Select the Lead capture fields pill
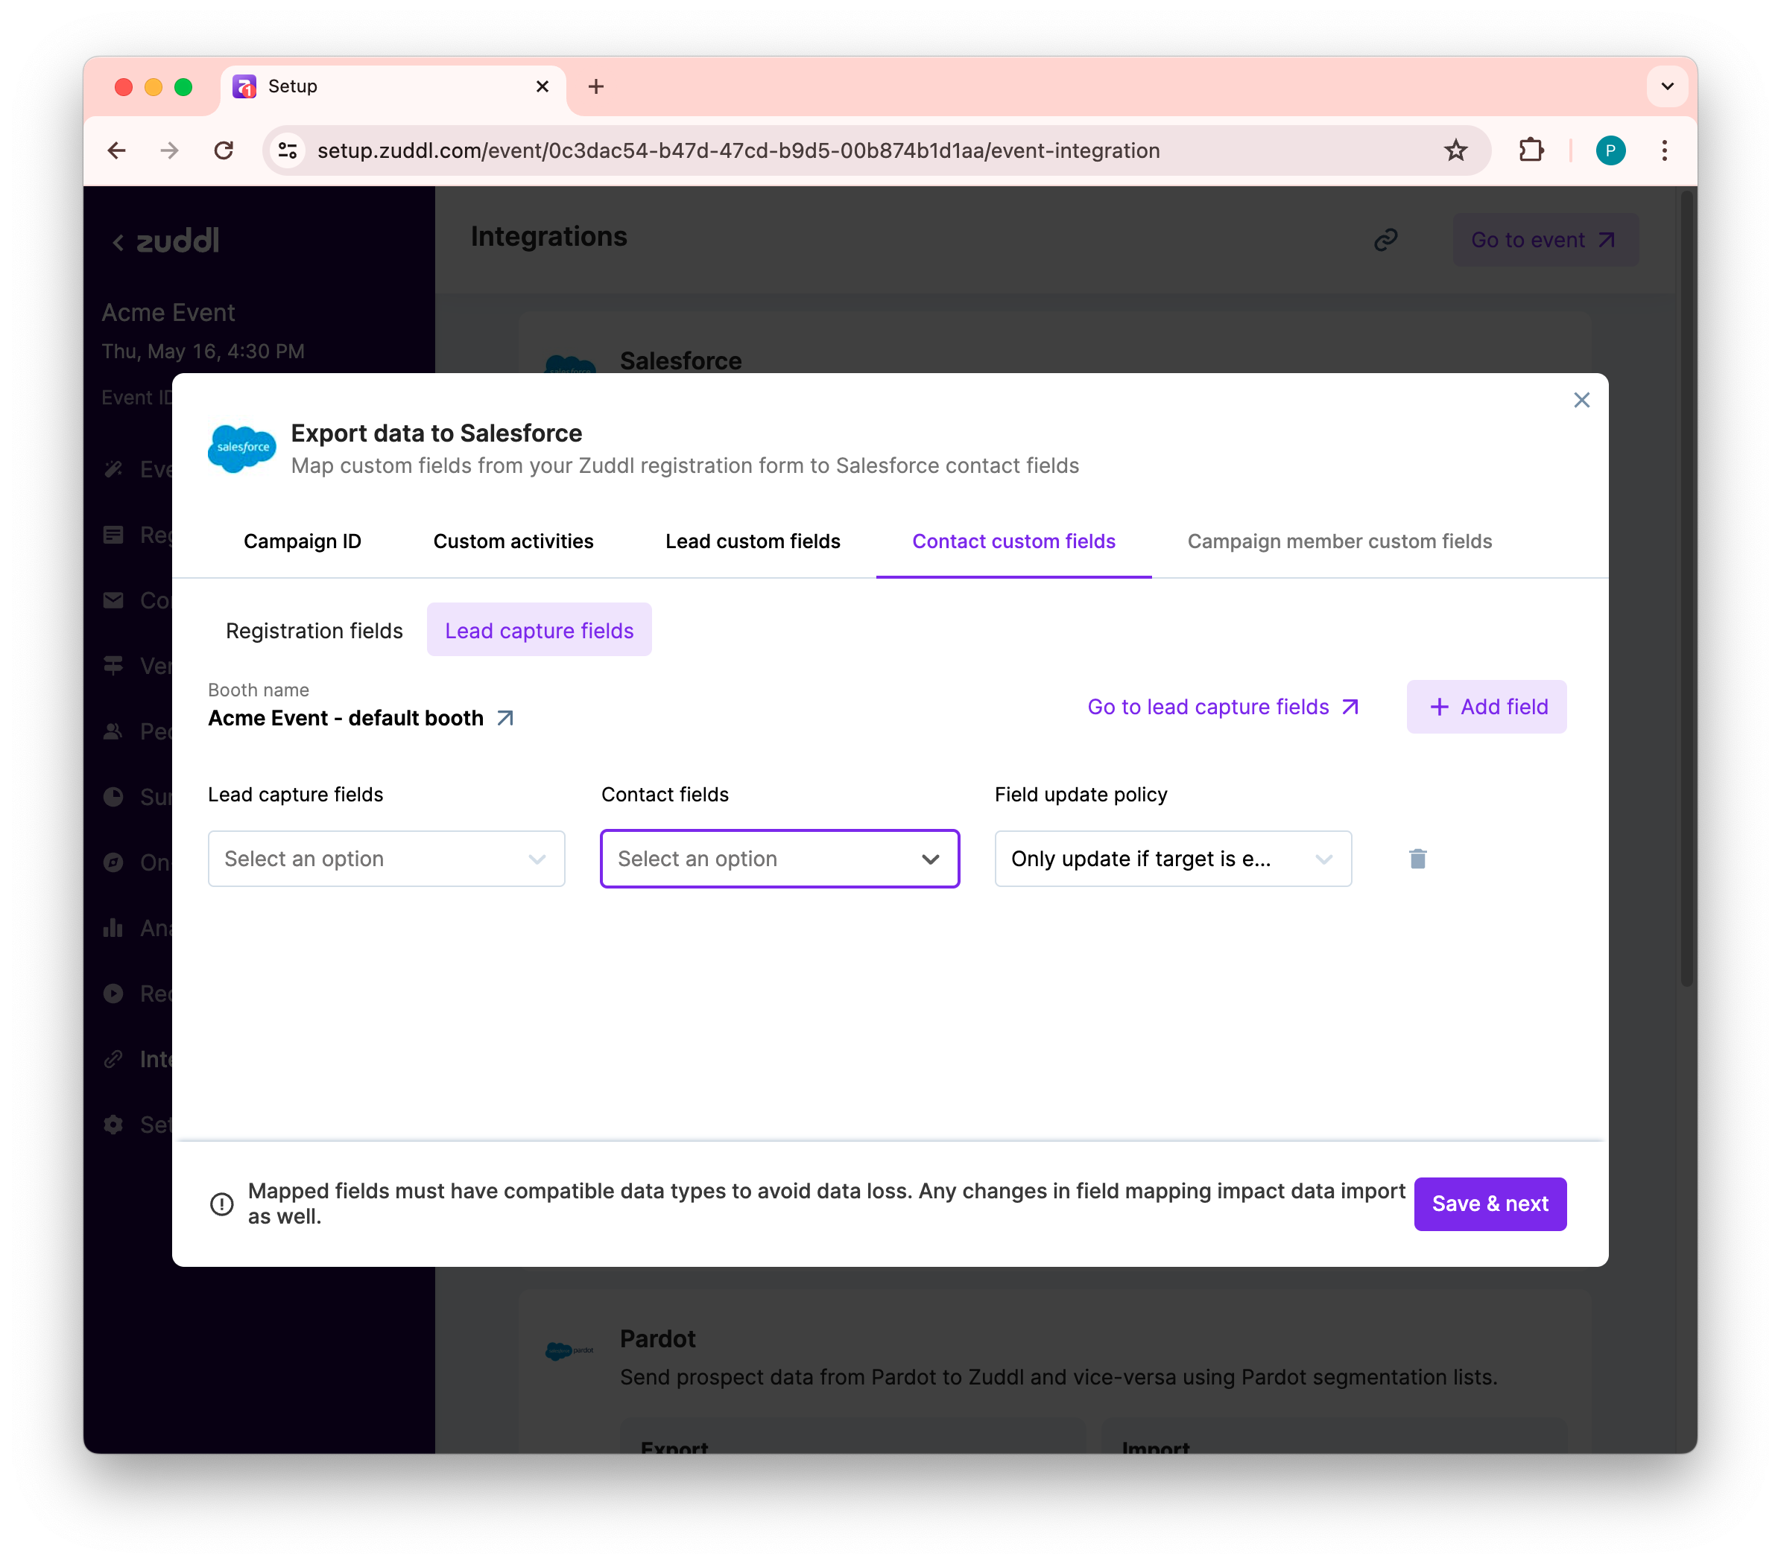Image resolution: width=1781 pixels, height=1564 pixels. coord(539,631)
